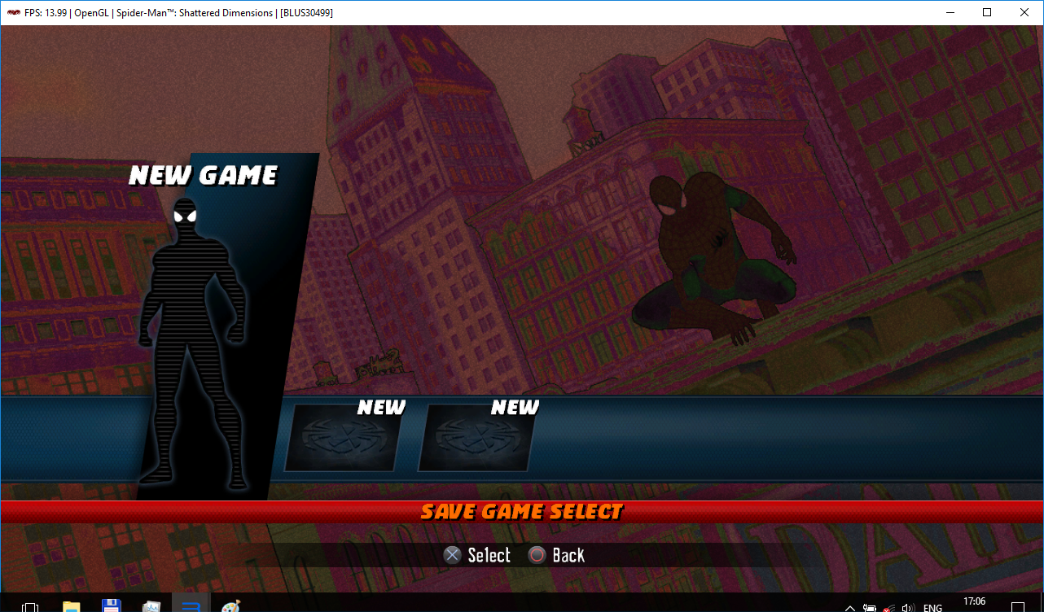Show hidden system tray icons
Image resolution: width=1044 pixels, height=612 pixels.
click(850, 607)
